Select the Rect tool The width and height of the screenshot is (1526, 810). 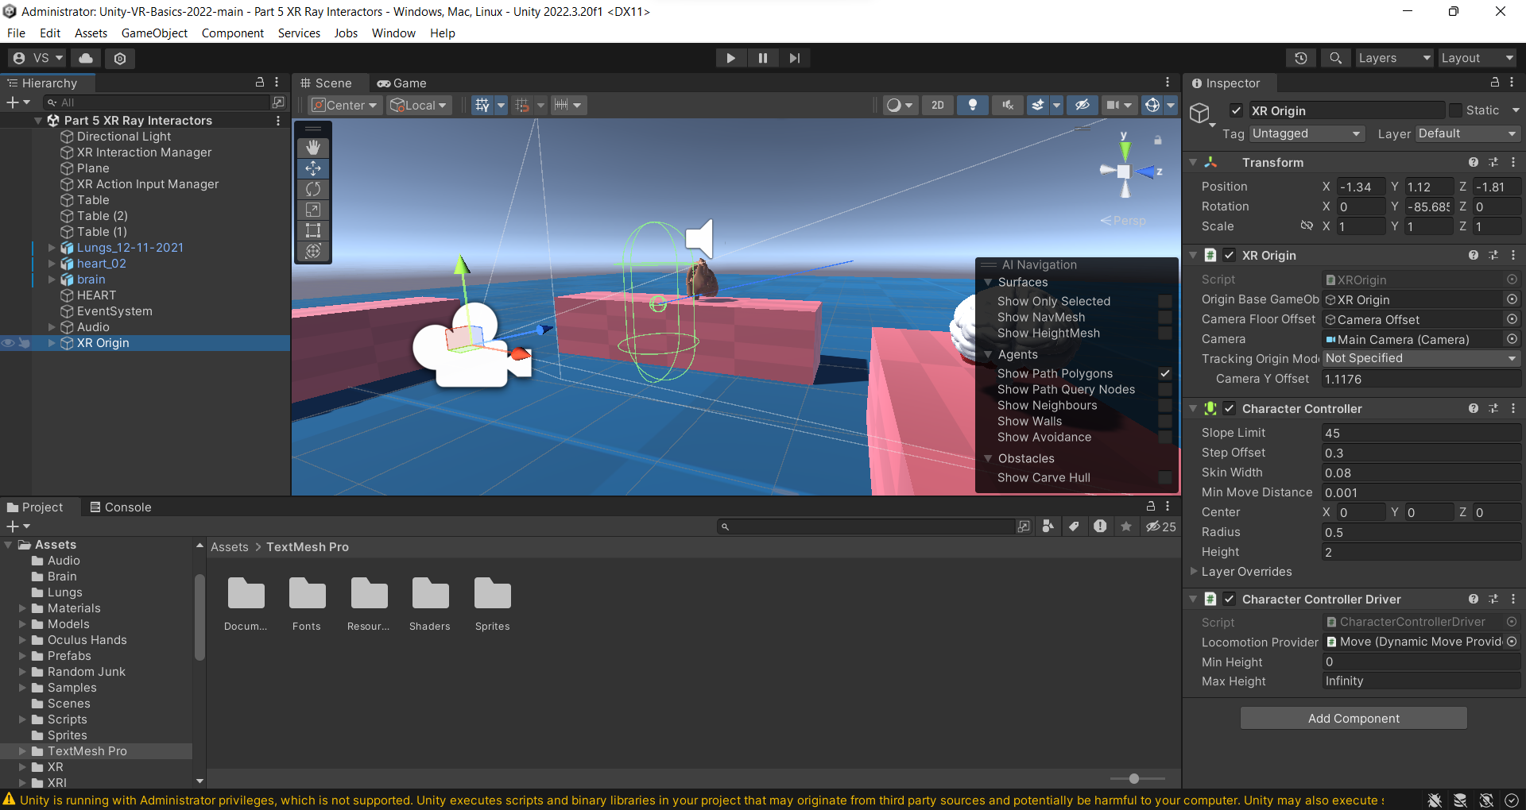pos(313,230)
